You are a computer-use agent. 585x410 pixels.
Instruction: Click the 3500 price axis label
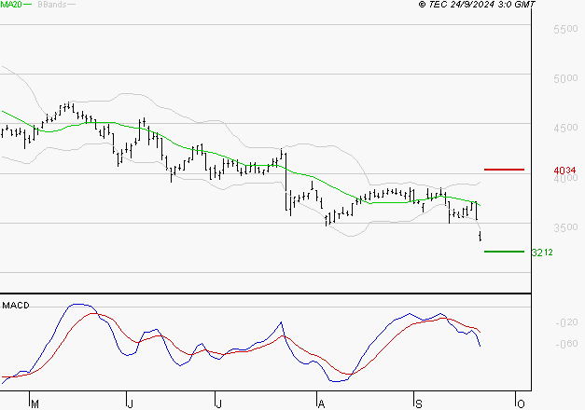pyautogui.click(x=565, y=227)
